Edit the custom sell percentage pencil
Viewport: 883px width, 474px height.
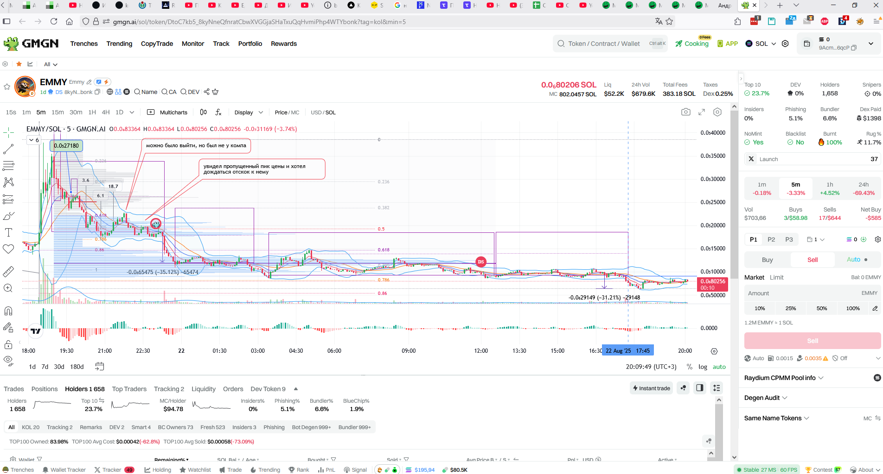point(875,308)
